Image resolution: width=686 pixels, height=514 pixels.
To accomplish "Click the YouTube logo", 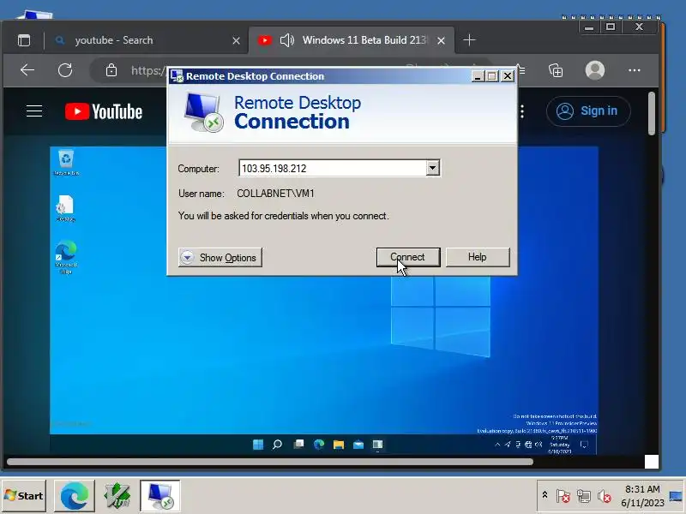I will point(104,111).
